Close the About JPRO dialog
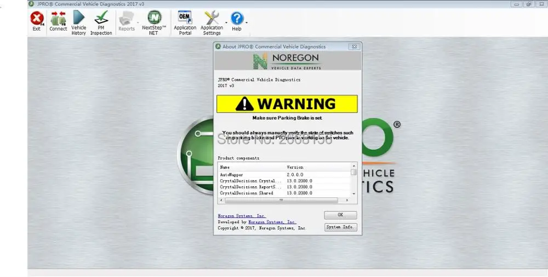548x277 pixels. click(354, 46)
